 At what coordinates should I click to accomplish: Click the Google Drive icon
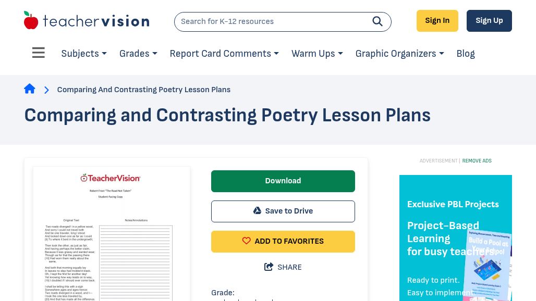(x=257, y=211)
